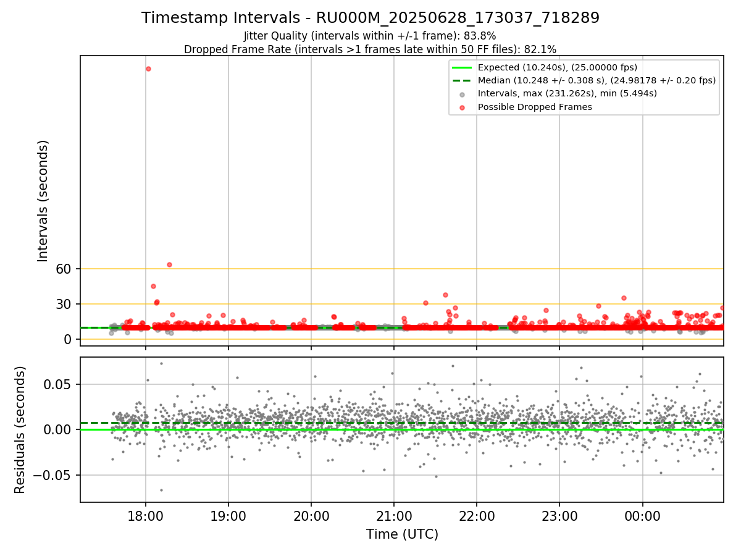Select the 'Dropped Frame Rate' 82.1% subtitle line

click(x=370, y=49)
